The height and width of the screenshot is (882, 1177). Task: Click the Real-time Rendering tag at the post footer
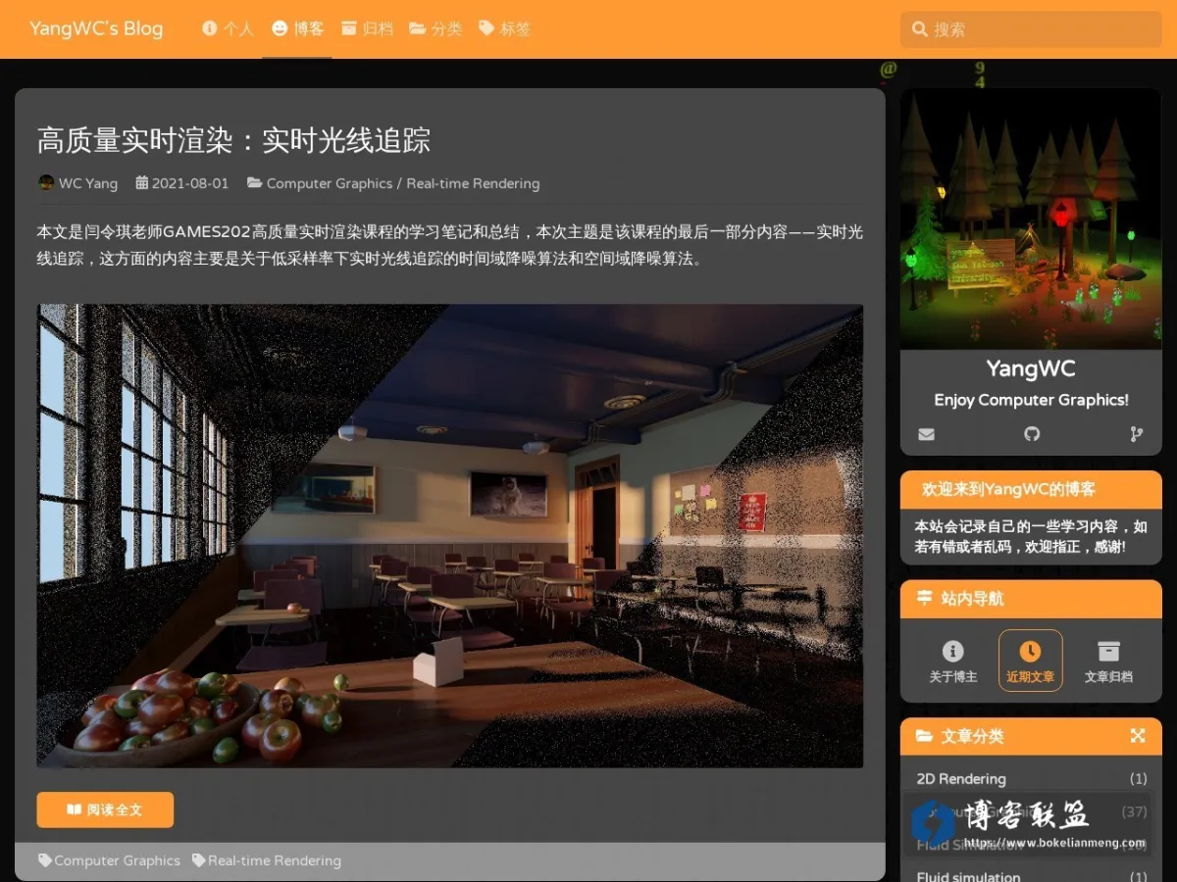(275, 860)
